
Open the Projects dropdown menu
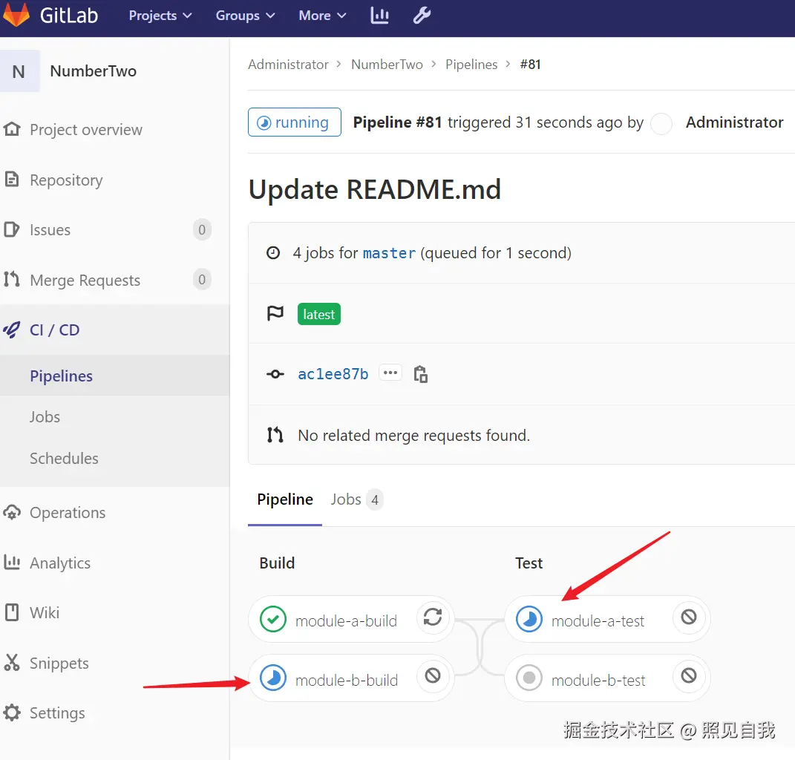[x=160, y=16]
